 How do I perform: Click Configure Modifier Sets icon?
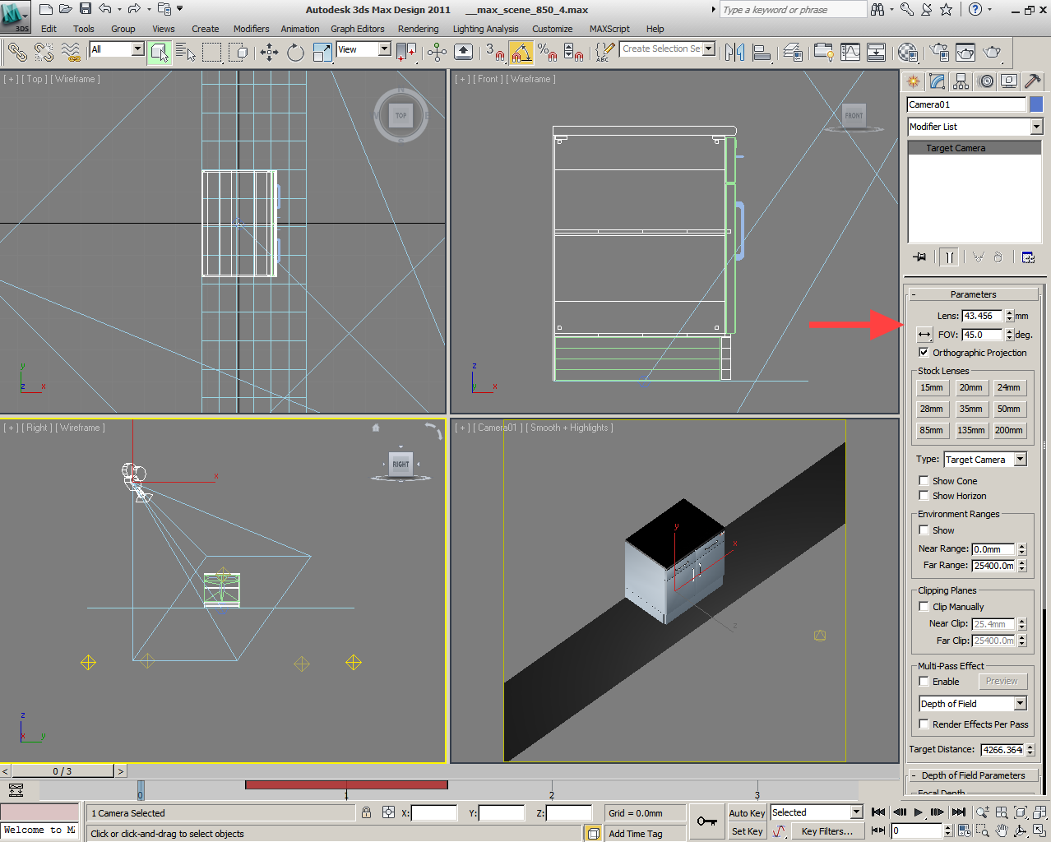pos(1028,257)
